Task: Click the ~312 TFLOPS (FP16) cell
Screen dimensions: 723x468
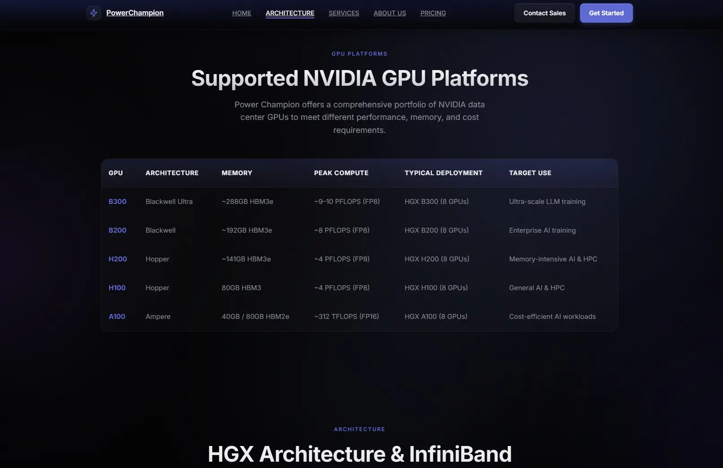Action: [x=347, y=317]
